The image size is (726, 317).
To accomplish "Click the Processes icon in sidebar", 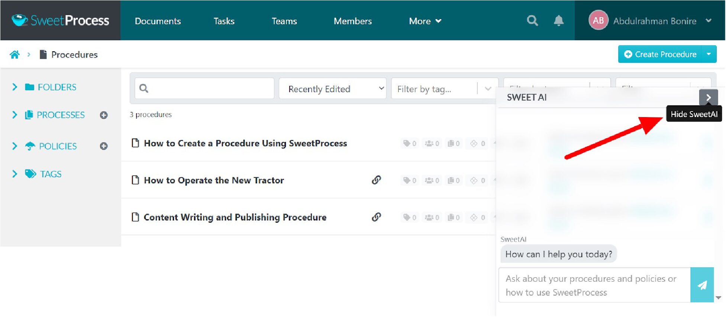I will [x=29, y=115].
